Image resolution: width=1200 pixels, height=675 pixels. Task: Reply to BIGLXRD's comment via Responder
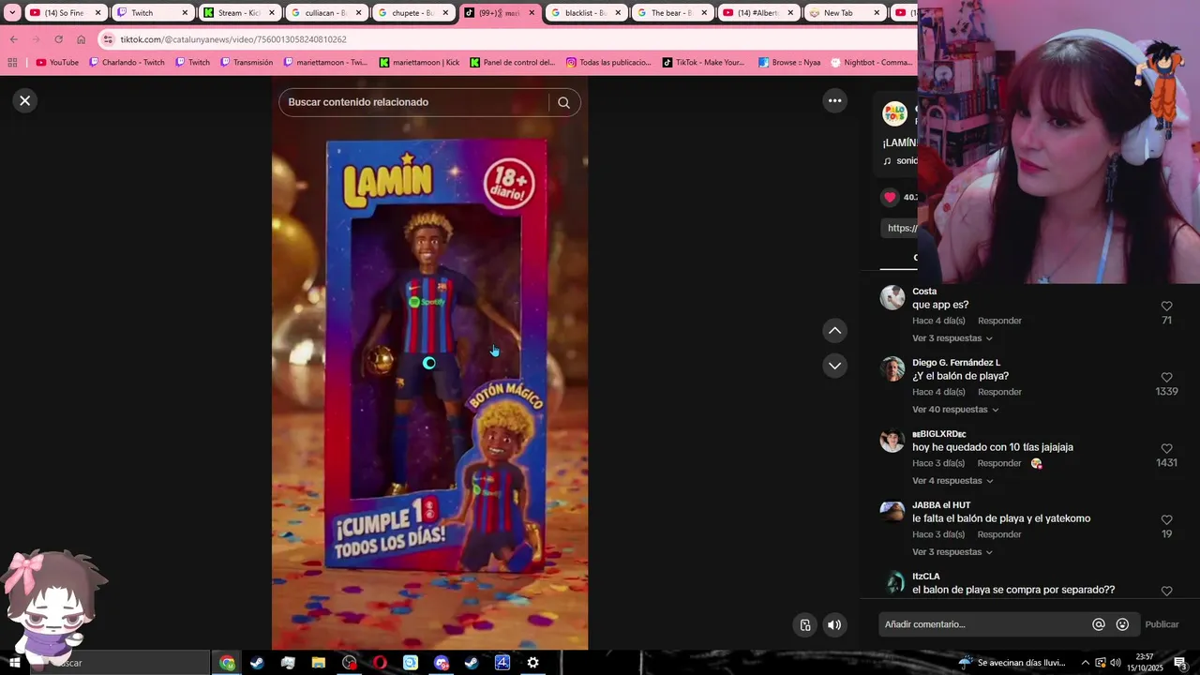coord(999,463)
